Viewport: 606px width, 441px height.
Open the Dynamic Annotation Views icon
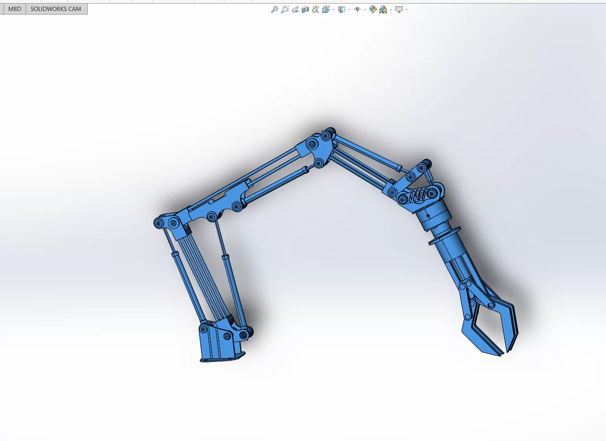(316, 9)
